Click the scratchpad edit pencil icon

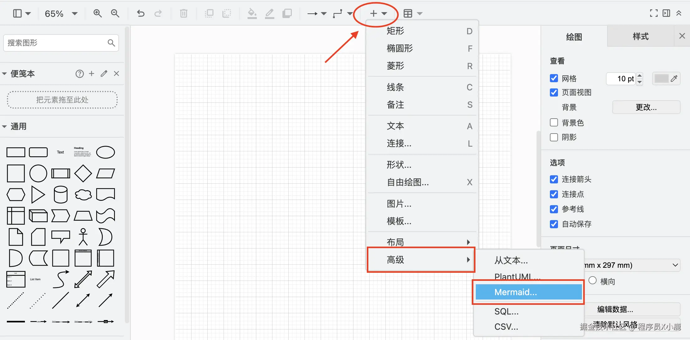coord(104,73)
